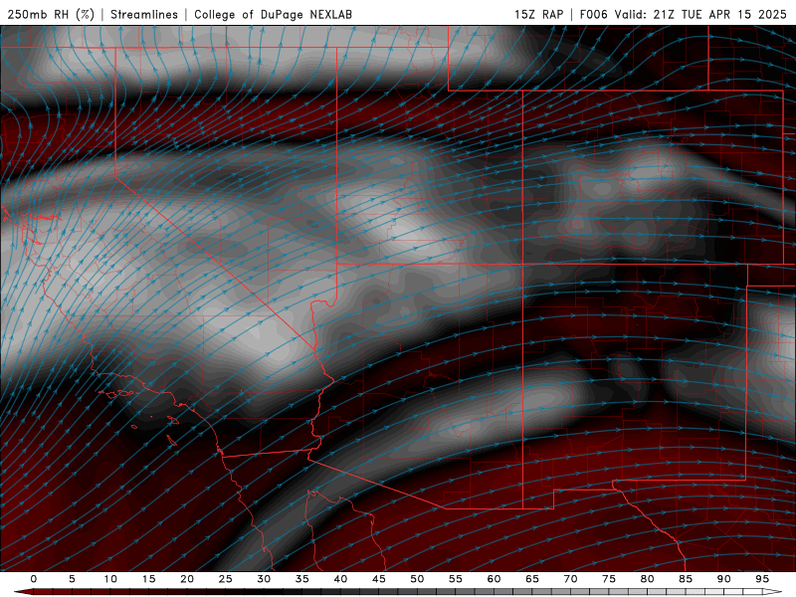Click the 90 label on the color scale
This screenshot has height=597, width=796.
(x=723, y=579)
